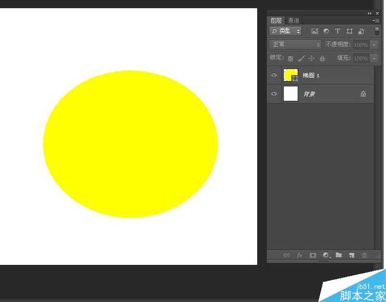Click the yellow ellipse on the canvas
The width and height of the screenshot is (386, 302).
pos(130,144)
